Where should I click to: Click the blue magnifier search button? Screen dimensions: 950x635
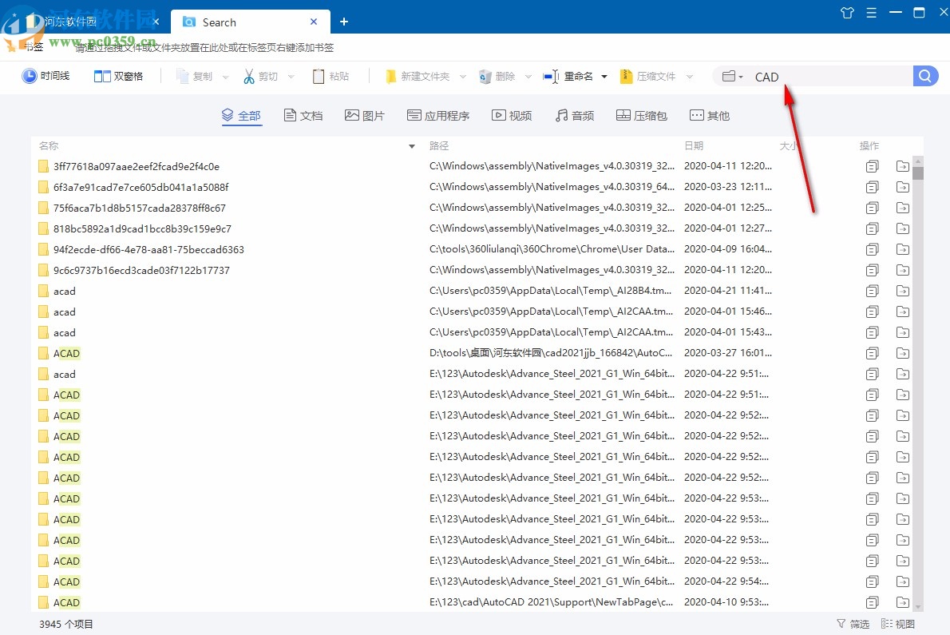pyautogui.click(x=925, y=77)
